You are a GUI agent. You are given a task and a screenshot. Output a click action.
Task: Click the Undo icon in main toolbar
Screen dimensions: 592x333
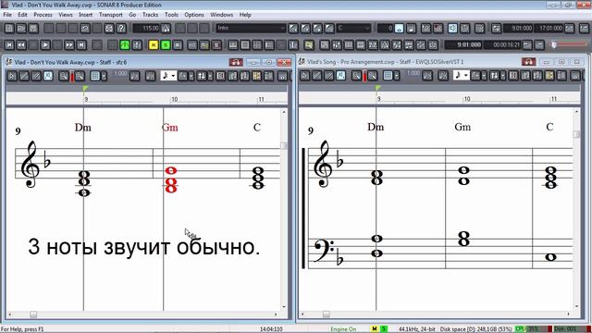(85, 29)
